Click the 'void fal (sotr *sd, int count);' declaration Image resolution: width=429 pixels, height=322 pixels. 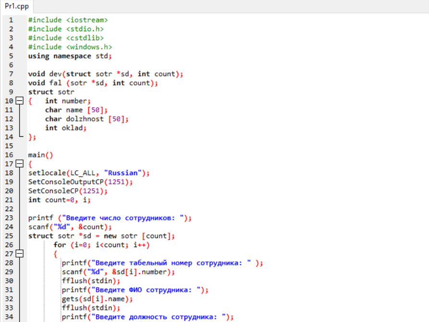pos(93,83)
